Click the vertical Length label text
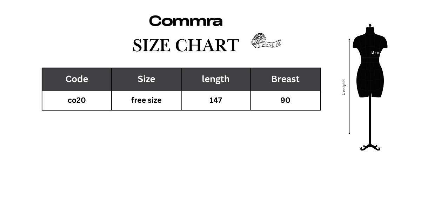 coord(344,87)
